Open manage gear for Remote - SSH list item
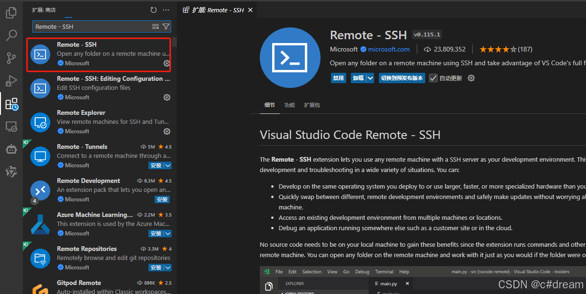 tap(167, 63)
